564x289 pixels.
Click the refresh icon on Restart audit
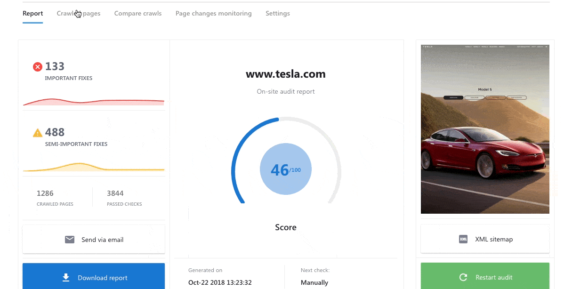coord(463,277)
